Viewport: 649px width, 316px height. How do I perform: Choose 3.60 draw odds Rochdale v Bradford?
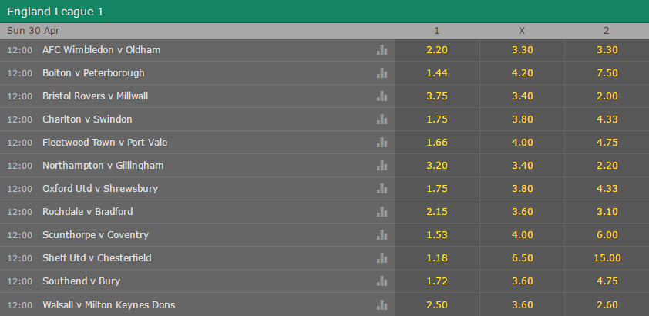522,212
